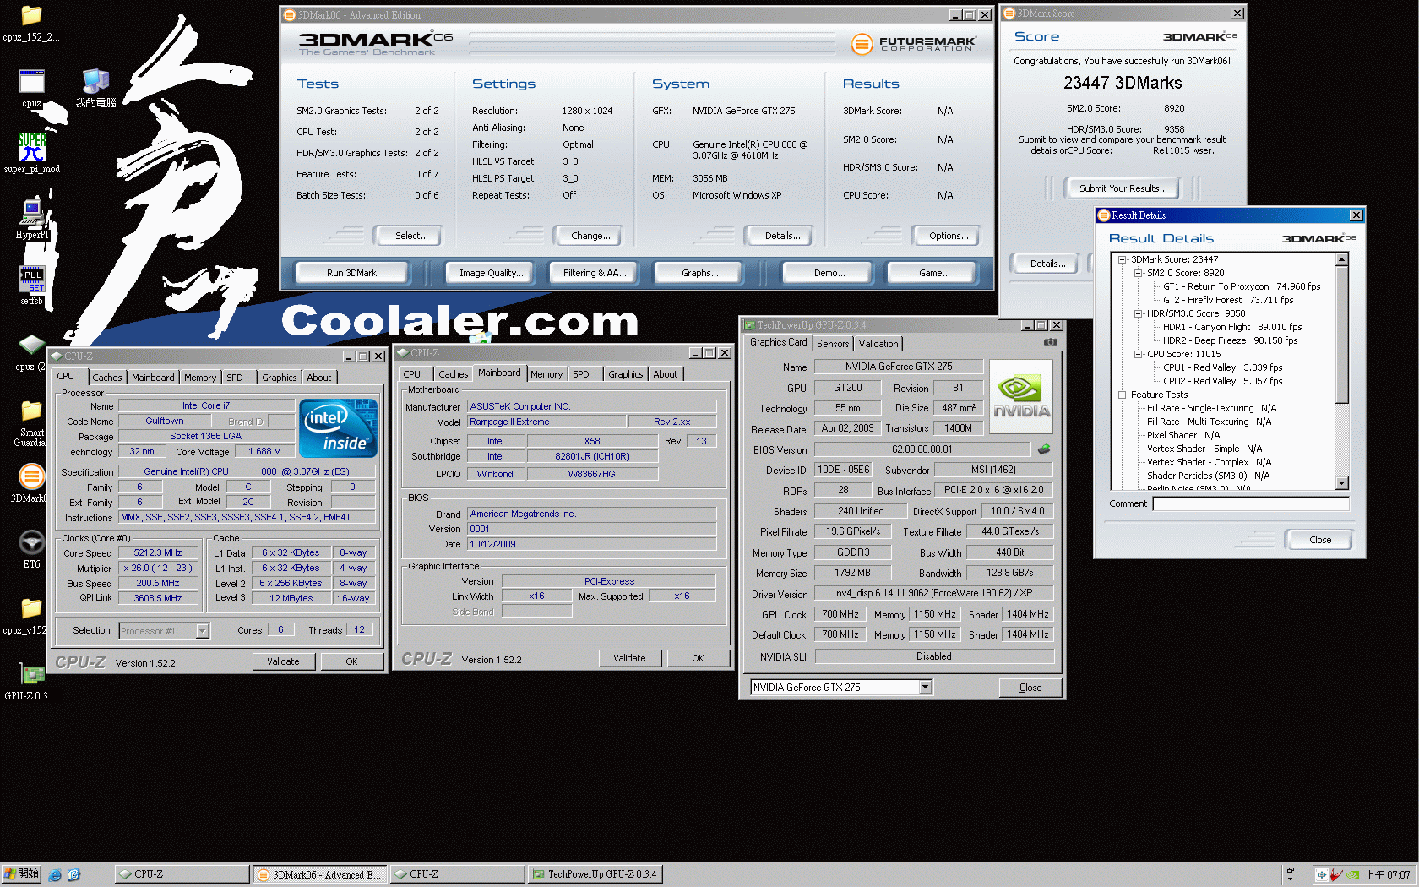Launch setfsb desktop icon
The height and width of the screenshot is (887, 1419).
coord(31,279)
